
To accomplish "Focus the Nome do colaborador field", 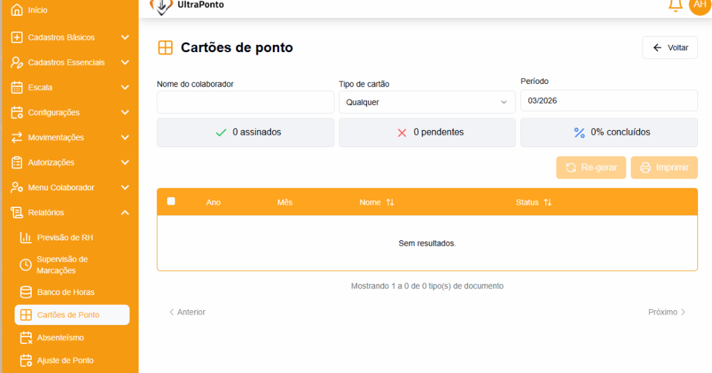I will 246,102.
